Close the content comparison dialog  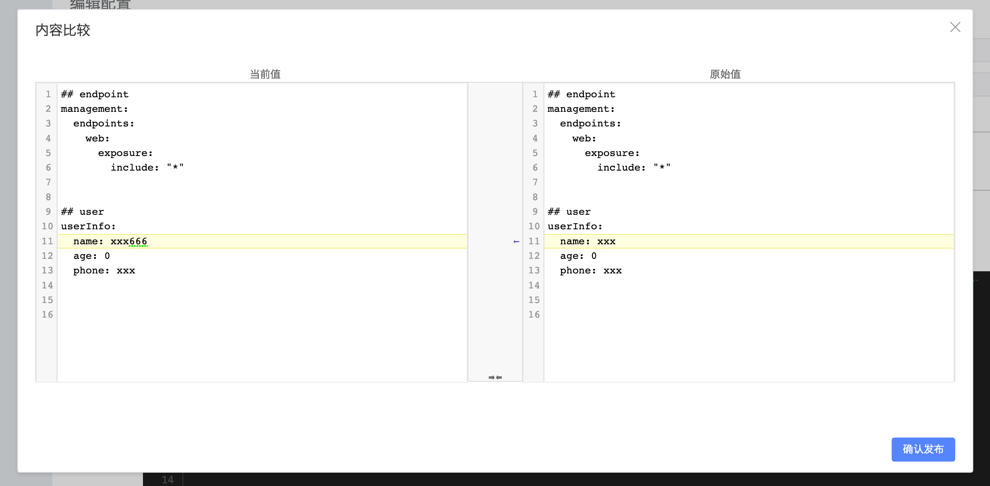click(955, 27)
